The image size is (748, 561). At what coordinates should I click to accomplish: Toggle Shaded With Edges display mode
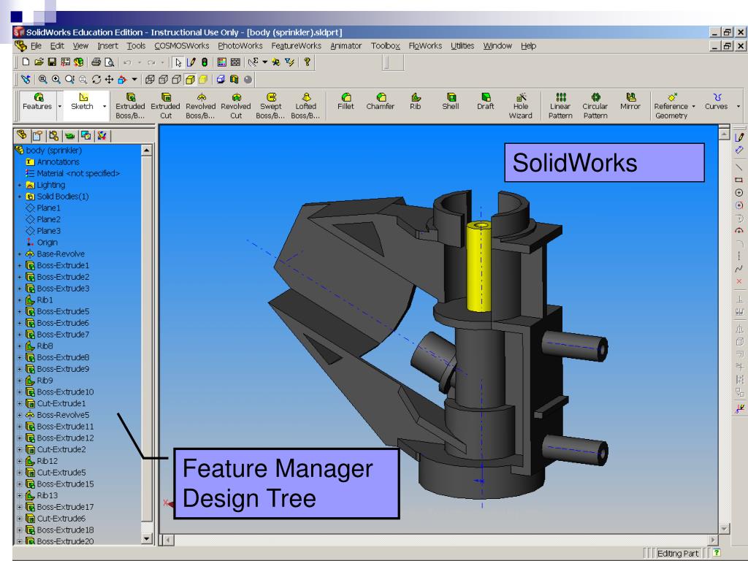coord(190,79)
